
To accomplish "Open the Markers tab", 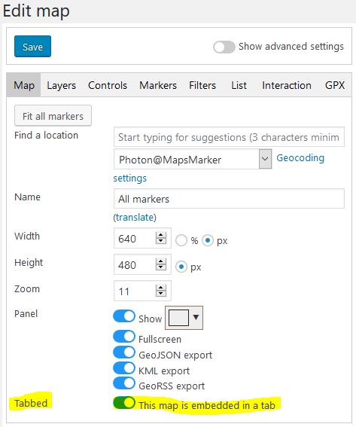I will coord(158,86).
